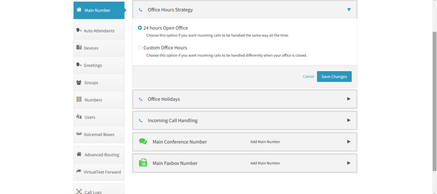Select the Custom Office Hours radio button
437x194 pixels.
click(x=140, y=48)
